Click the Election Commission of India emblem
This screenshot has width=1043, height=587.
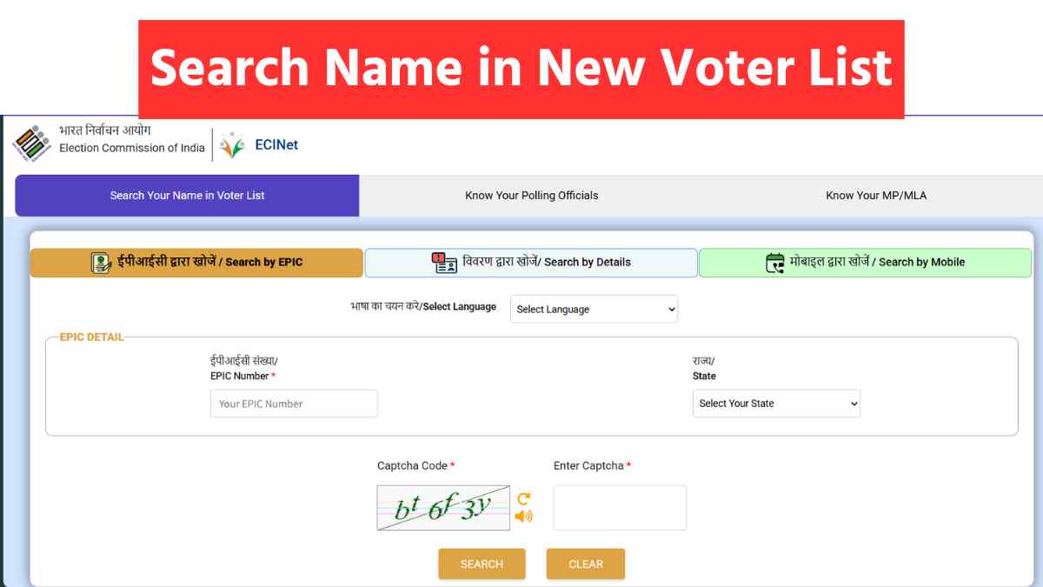(x=32, y=144)
